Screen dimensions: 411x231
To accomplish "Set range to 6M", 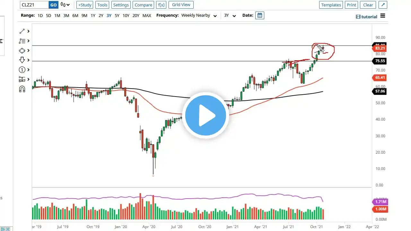I will [75, 15].
